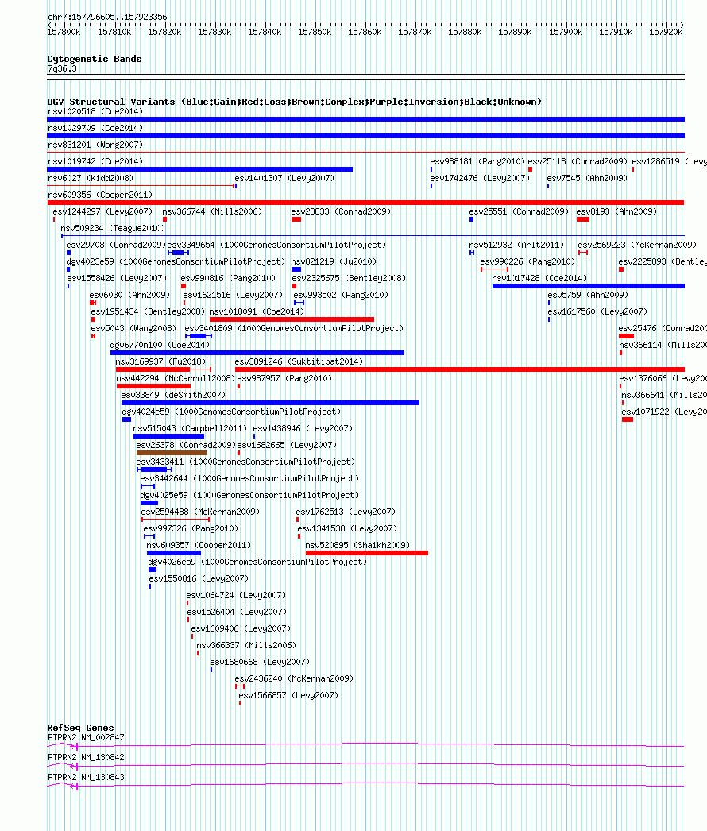Click esv3433411 1000Genomes label
This screenshot has height=831, width=707.
pos(246,462)
